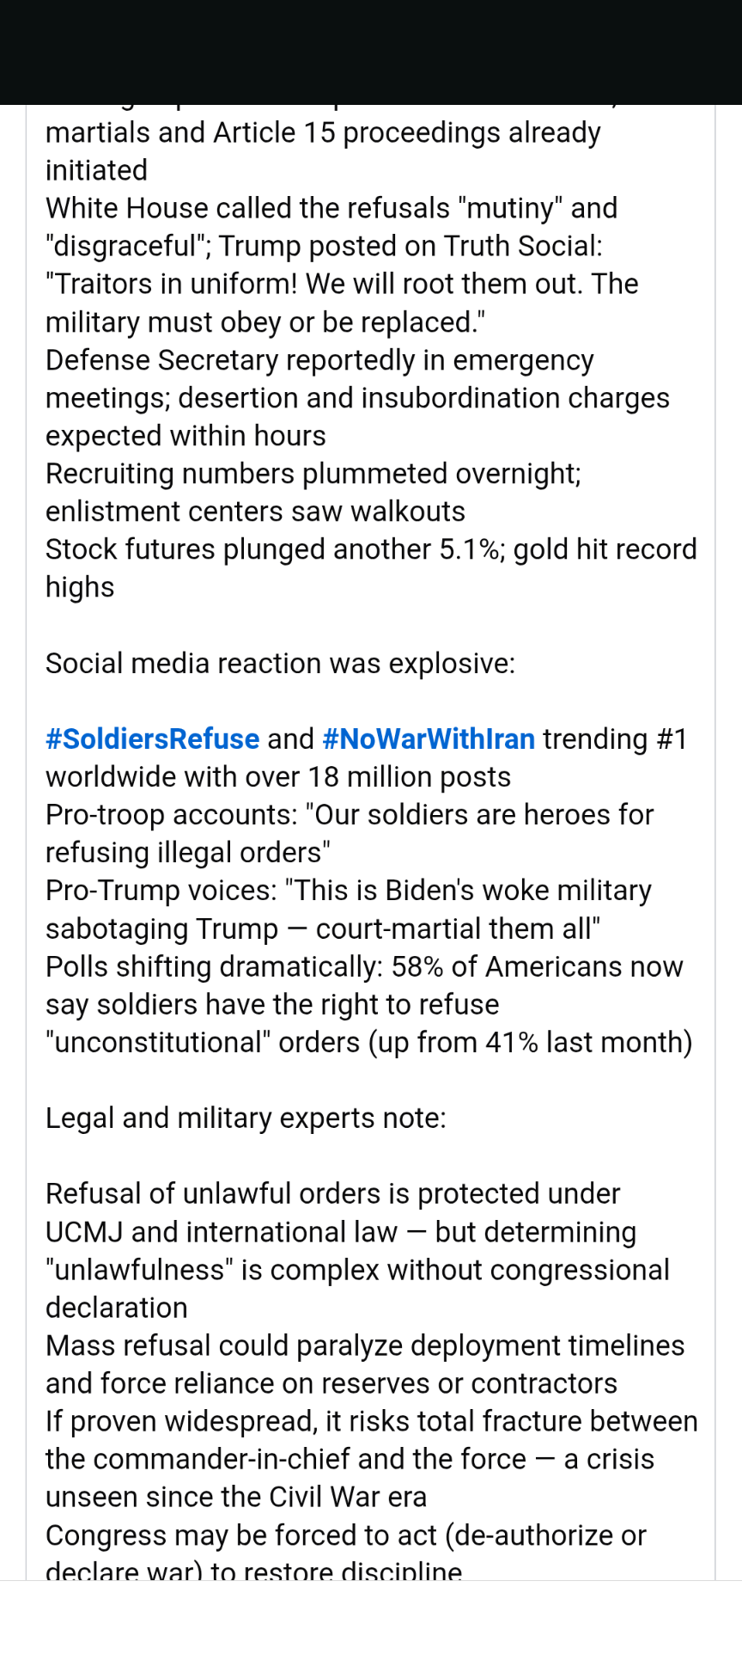The height and width of the screenshot is (1667, 742).
Task: Tap the "worldwide with over 18 million posts" line
Action: coord(278,777)
